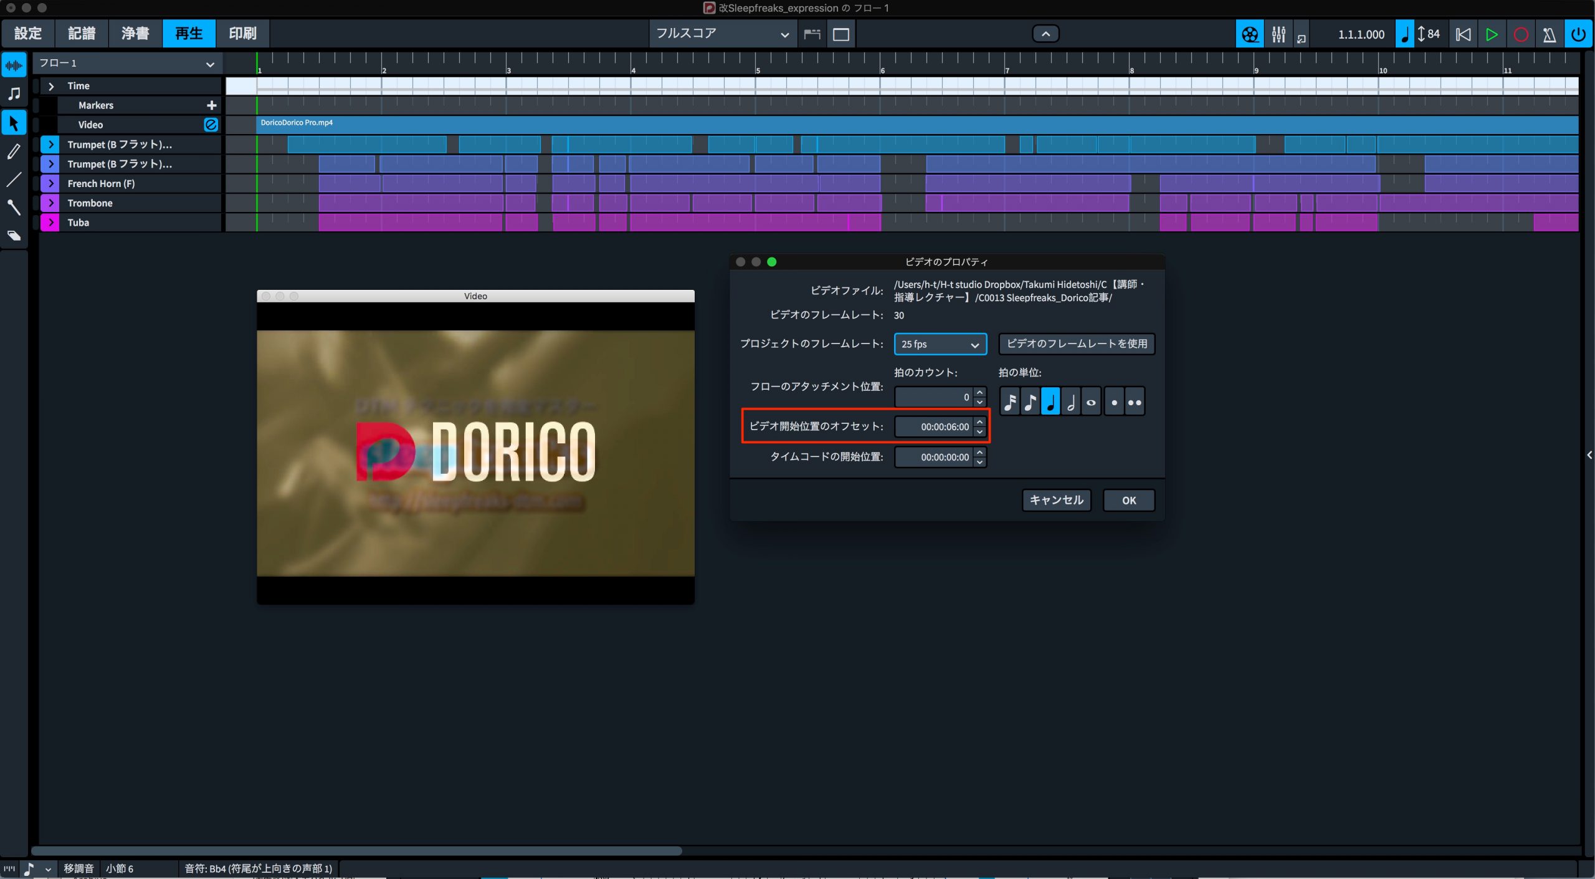
Task: Toggle the audio engine power button
Action: 1578,34
